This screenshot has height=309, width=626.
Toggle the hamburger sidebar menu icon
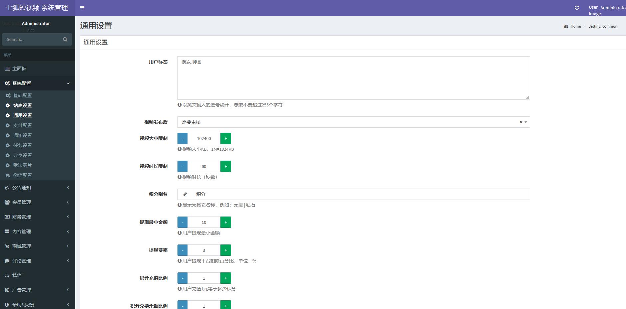(x=82, y=8)
